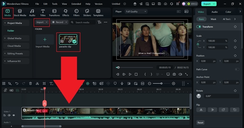The width and height of the screenshot is (244, 128).
Task: Click the zoom out minus circle icon
Action: point(149,84)
